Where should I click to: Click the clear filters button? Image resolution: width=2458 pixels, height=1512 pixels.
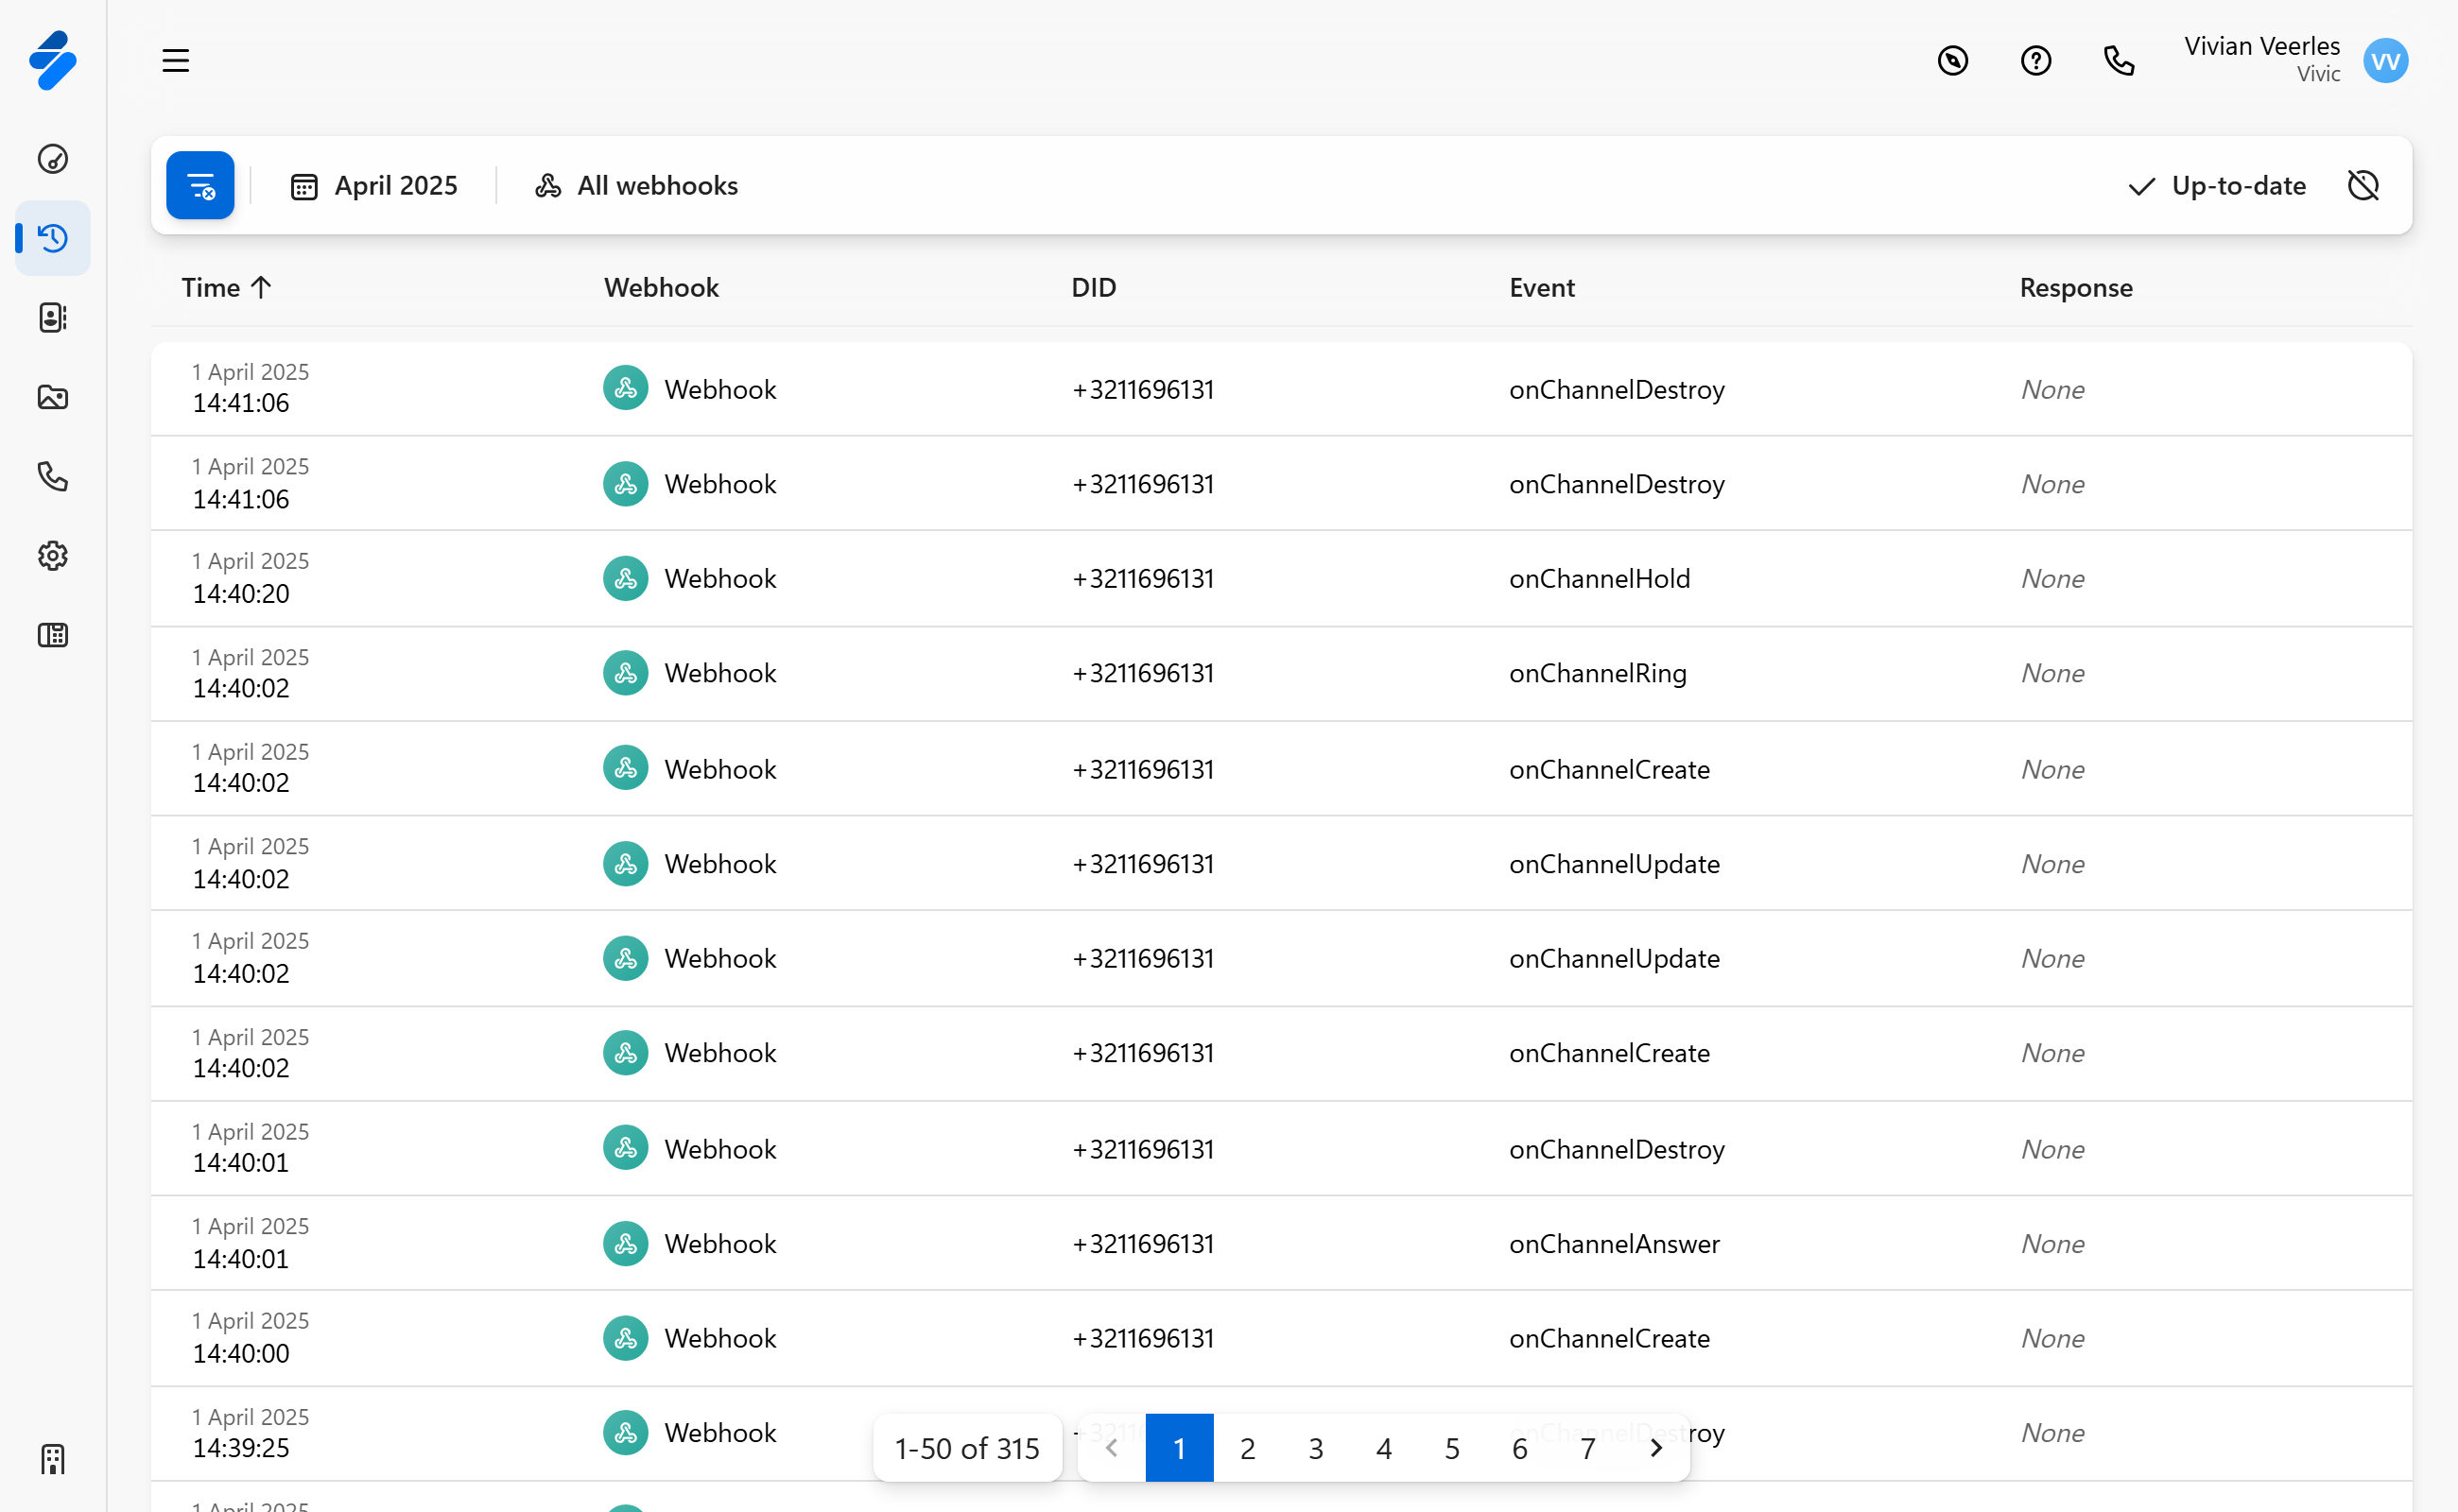200,185
